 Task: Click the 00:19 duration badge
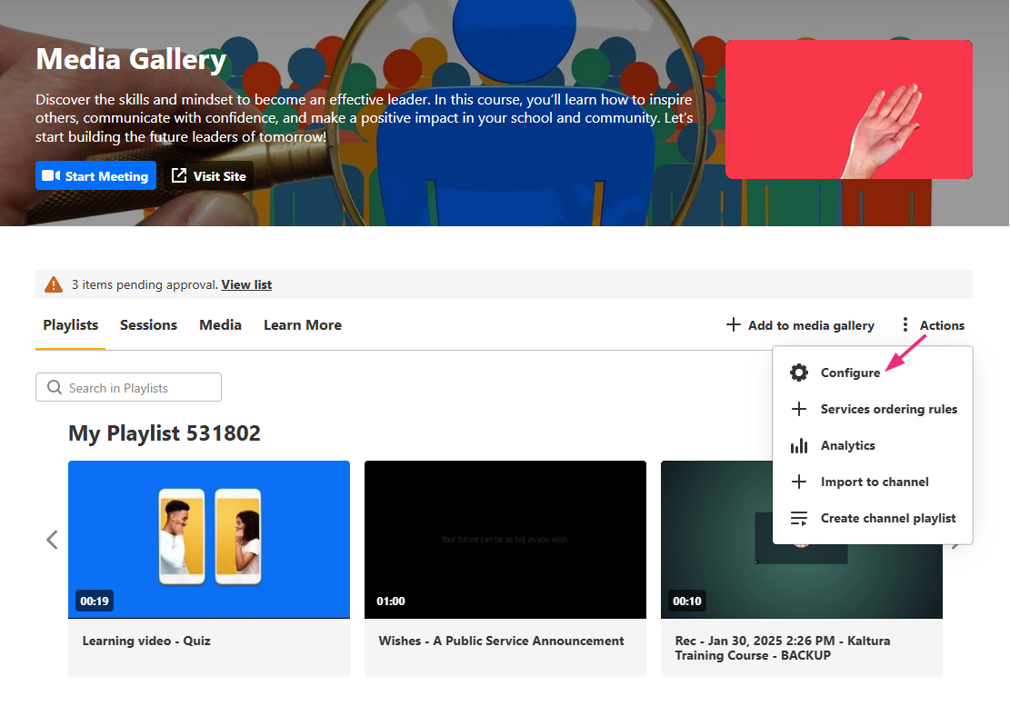[x=94, y=601]
